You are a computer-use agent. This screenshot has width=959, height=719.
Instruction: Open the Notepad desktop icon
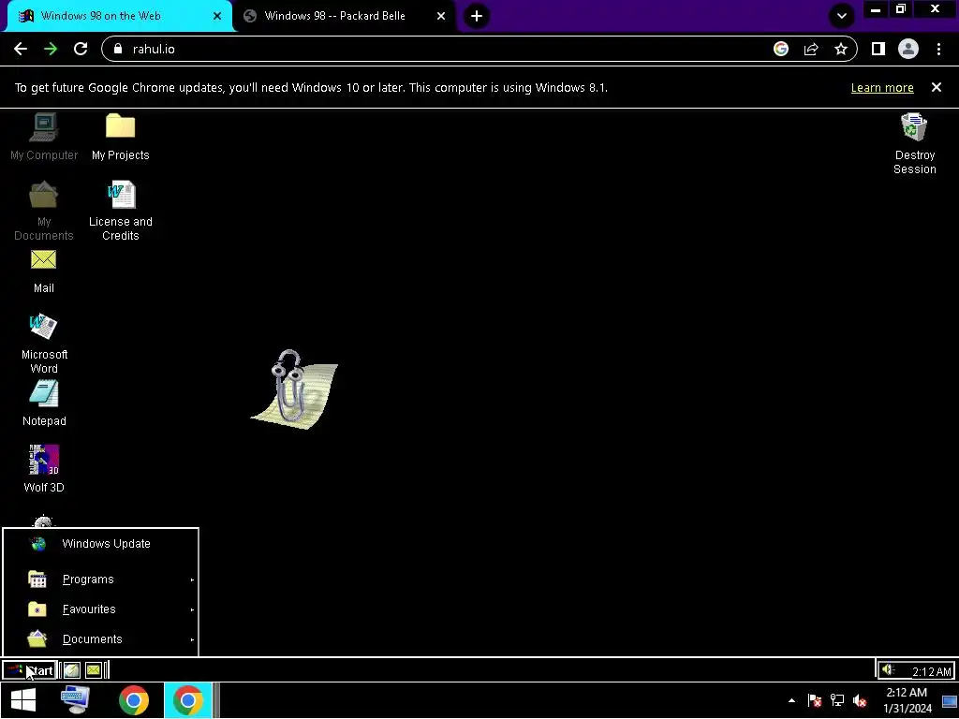(44, 404)
